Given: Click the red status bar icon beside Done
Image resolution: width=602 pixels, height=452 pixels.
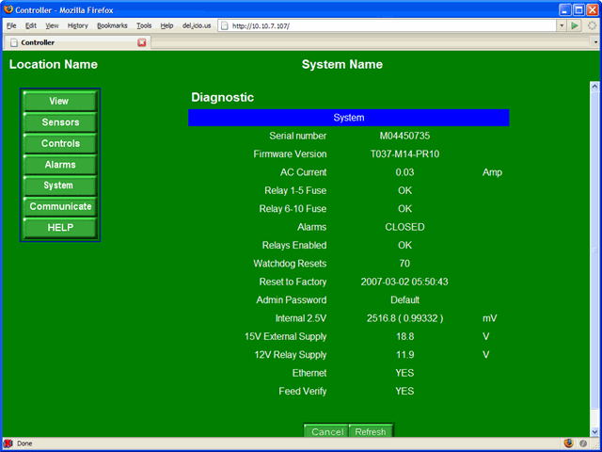Looking at the screenshot, I should [x=8, y=443].
